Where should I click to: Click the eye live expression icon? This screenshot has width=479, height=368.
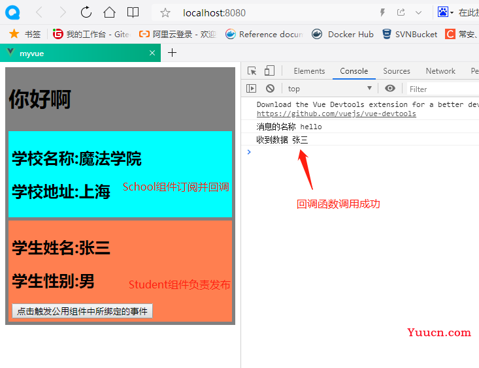[x=389, y=88]
